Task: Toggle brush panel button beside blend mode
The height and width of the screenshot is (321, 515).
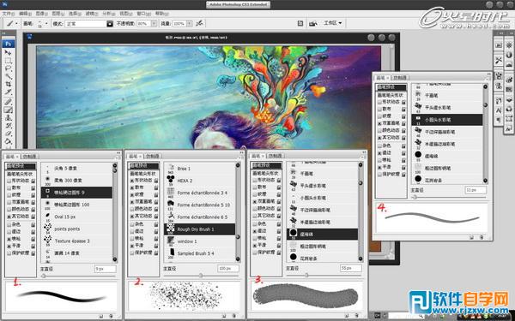Action: pyautogui.click(x=110, y=24)
